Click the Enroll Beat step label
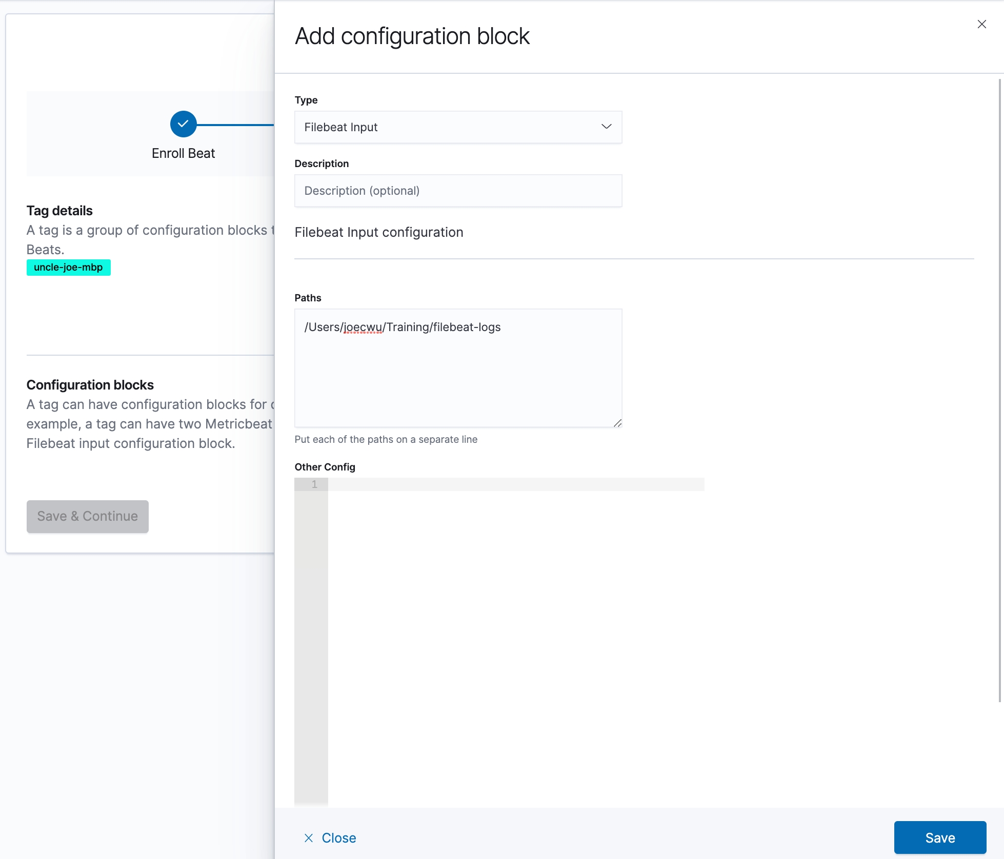The height and width of the screenshot is (859, 1004). 183,153
